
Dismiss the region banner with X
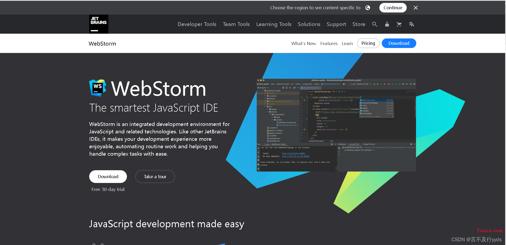coord(416,8)
